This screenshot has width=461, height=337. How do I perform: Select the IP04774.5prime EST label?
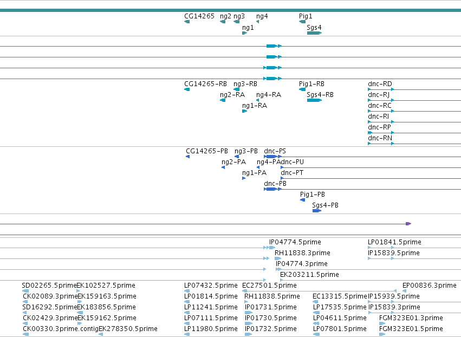tap(295, 242)
